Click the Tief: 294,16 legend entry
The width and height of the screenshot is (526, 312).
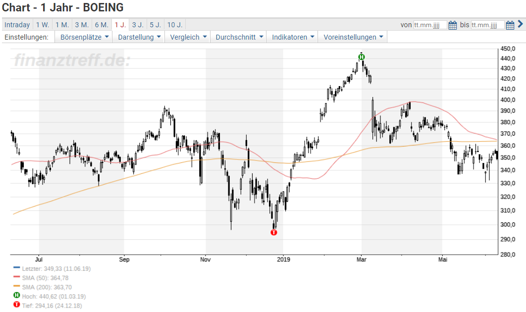pyautogui.click(x=52, y=306)
